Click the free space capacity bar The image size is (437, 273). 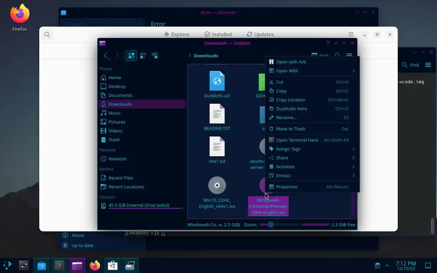[315, 225]
